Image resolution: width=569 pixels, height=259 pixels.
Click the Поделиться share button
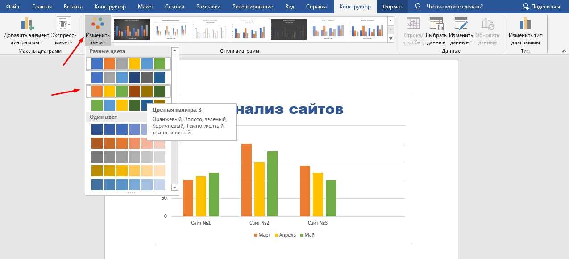541,7
